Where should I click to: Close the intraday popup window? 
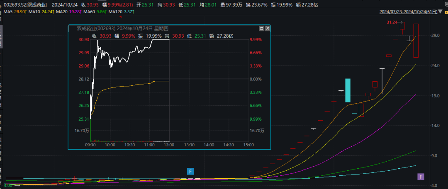coord(268,29)
